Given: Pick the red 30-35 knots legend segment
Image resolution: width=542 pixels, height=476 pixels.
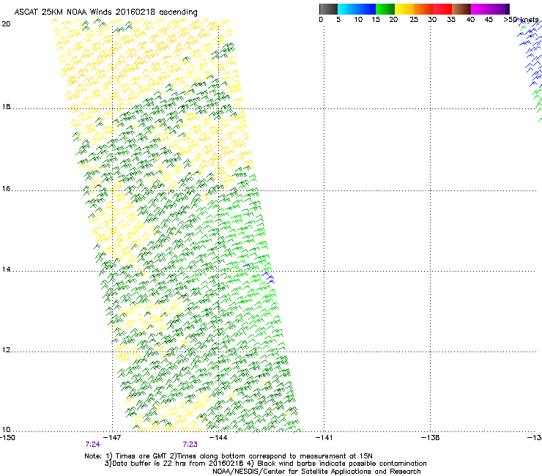Looking at the screenshot, I should (442, 9).
